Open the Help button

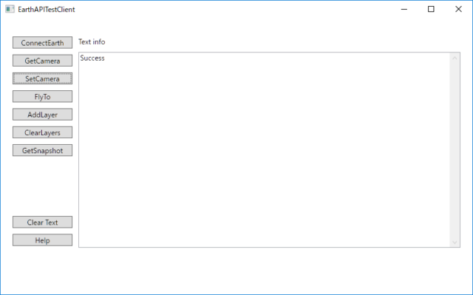coord(42,240)
